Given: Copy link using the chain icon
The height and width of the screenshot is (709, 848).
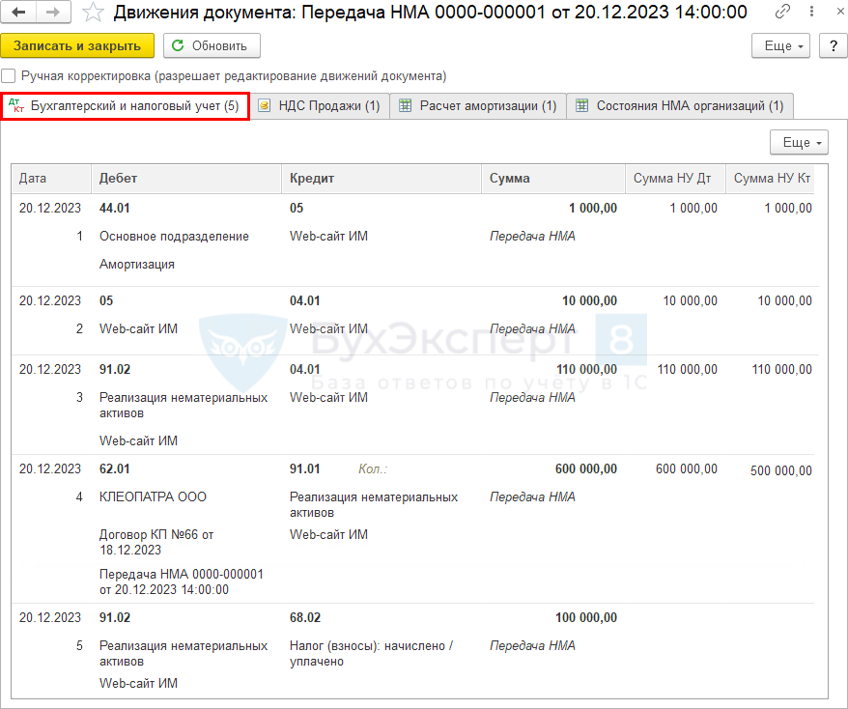Looking at the screenshot, I should point(782,13).
